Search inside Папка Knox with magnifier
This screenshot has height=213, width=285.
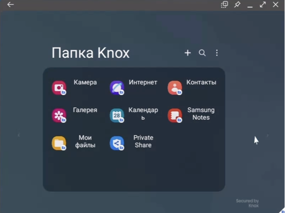point(202,53)
